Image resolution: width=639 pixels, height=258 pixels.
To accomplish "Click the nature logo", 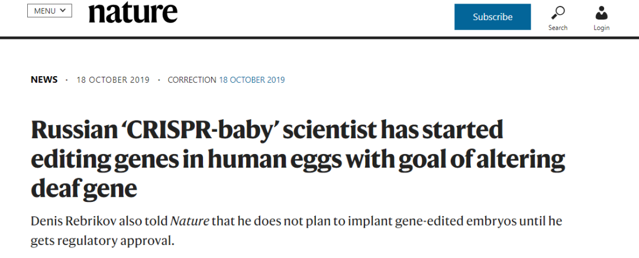I will pyautogui.click(x=133, y=13).
